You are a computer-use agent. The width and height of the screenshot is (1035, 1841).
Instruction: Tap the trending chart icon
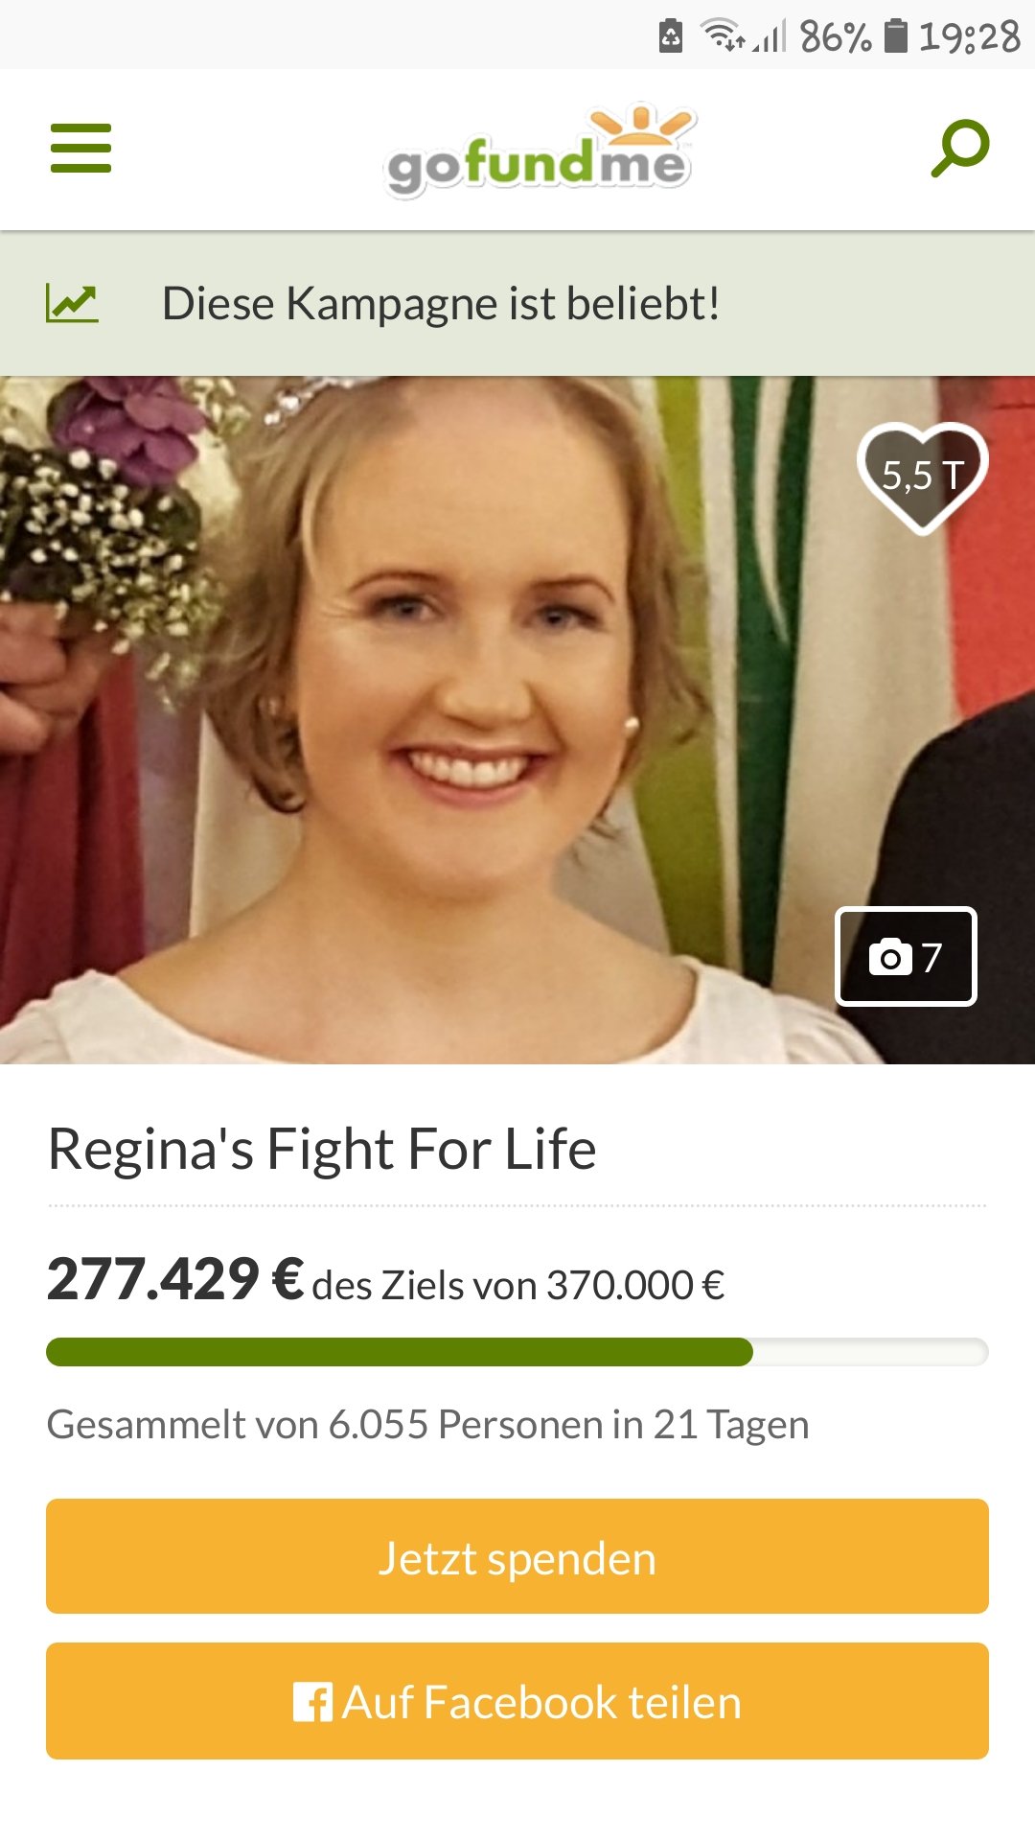pyautogui.click(x=72, y=303)
